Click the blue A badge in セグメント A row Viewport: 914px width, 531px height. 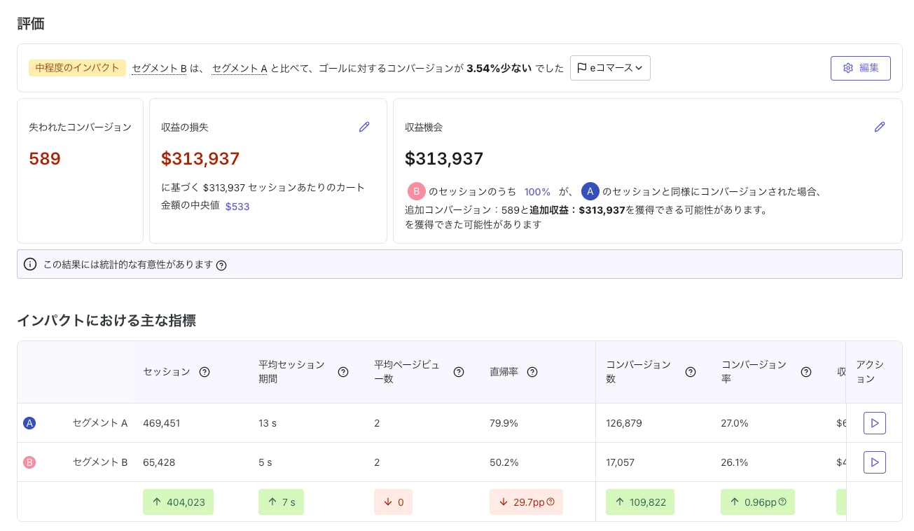(x=29, y=423)
